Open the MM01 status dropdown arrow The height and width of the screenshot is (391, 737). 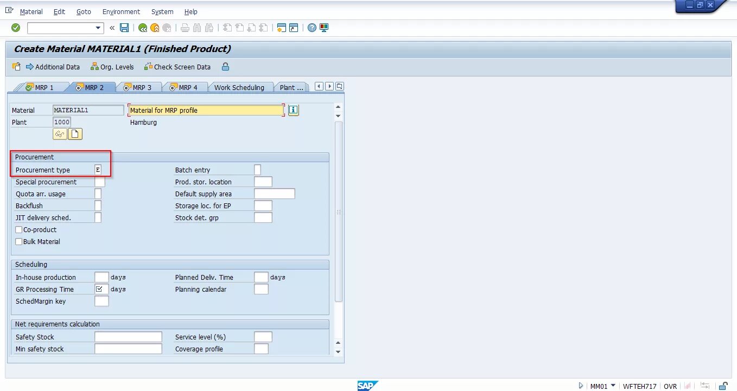coord(613,386)
